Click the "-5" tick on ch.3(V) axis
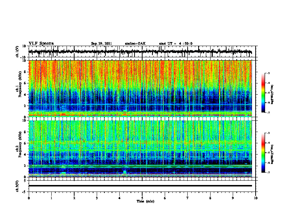The image size is (288, 222). (25, 192)
